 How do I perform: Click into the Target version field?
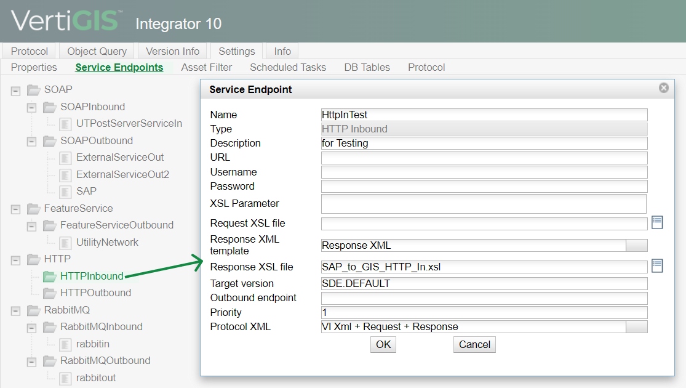pyautogui.click(x=484, y=283)
